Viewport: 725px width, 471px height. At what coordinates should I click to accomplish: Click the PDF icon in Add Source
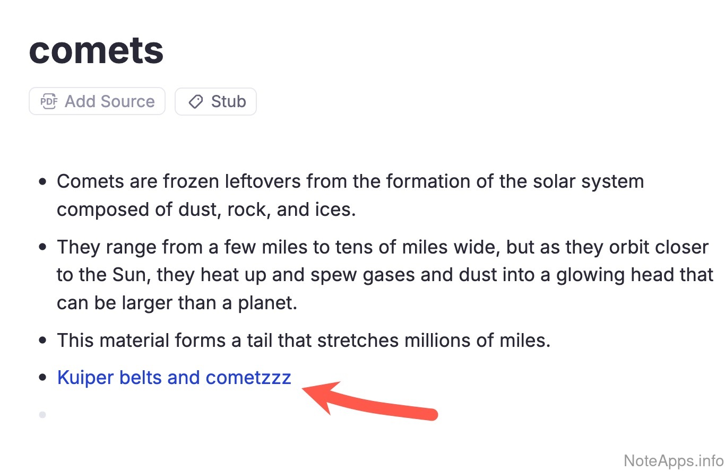point(49,101)
